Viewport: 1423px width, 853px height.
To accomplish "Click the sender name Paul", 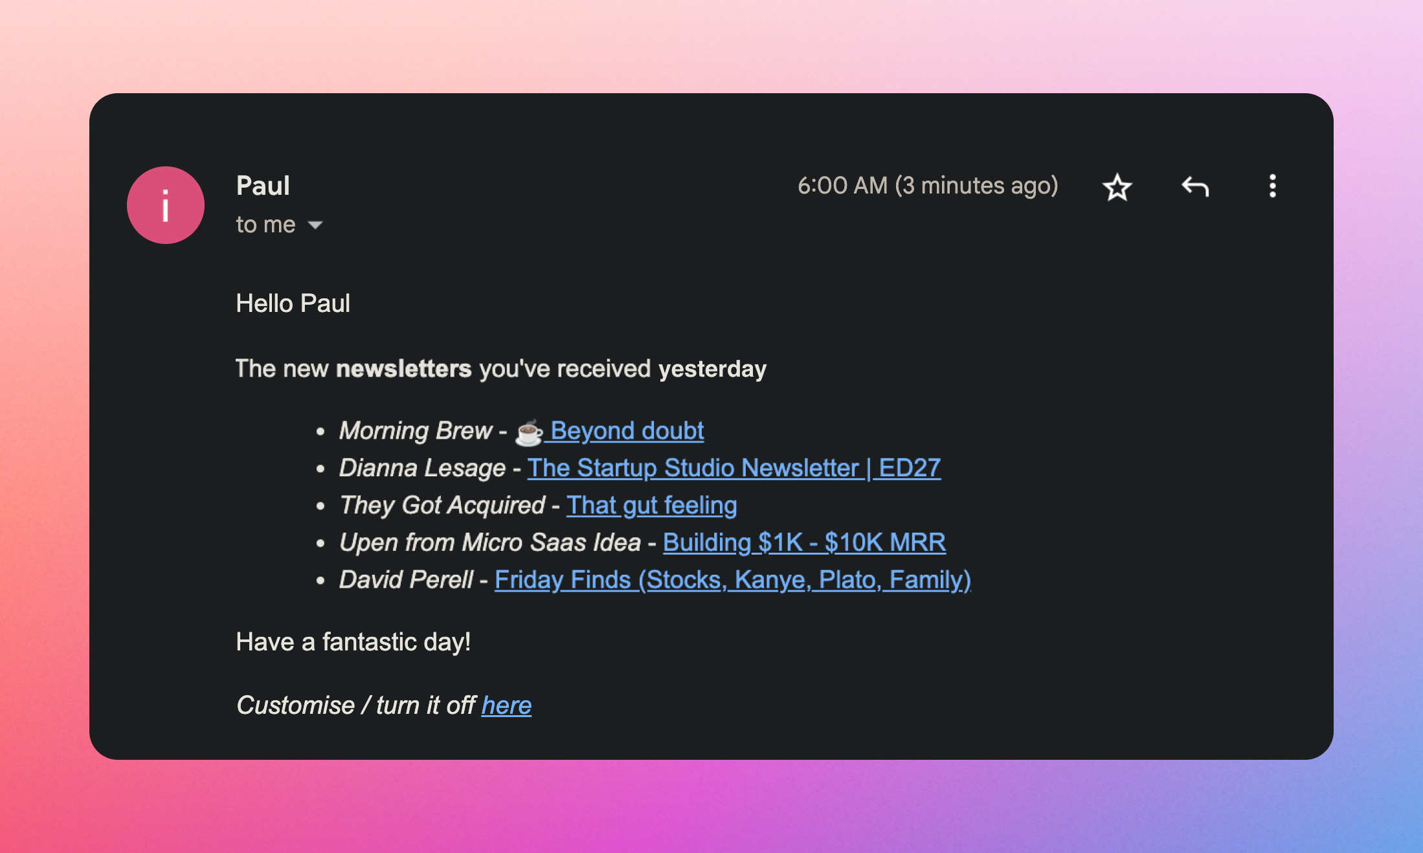I will tap(263, 186).
